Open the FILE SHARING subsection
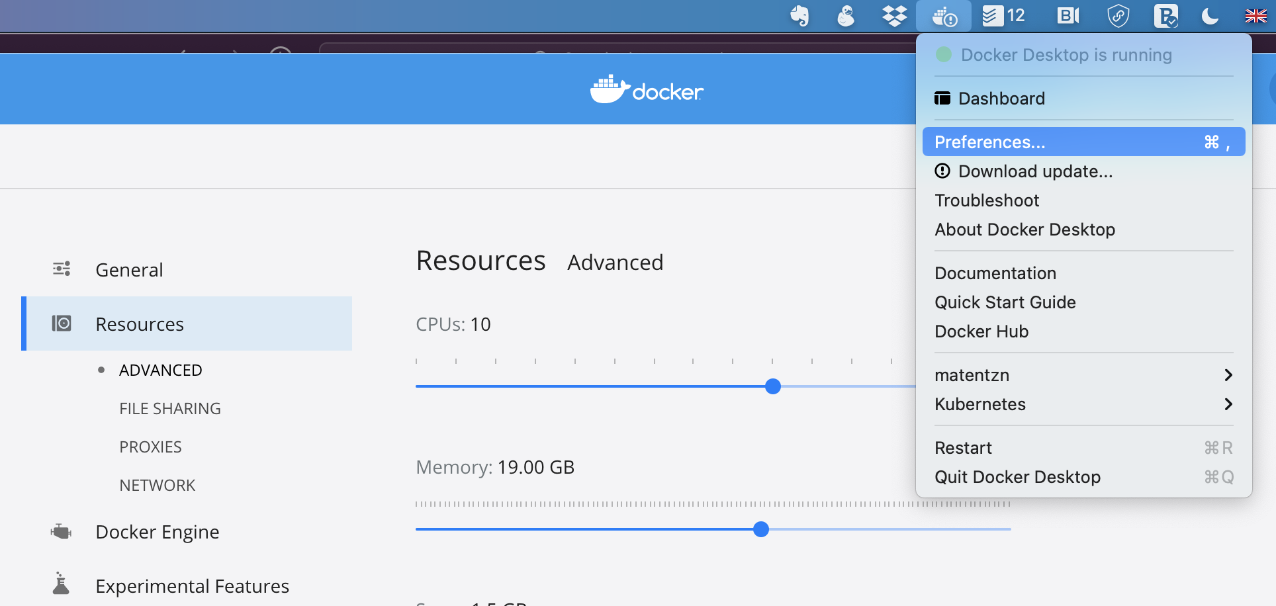This screenshot has height=606, width=1276. (170, 408)
